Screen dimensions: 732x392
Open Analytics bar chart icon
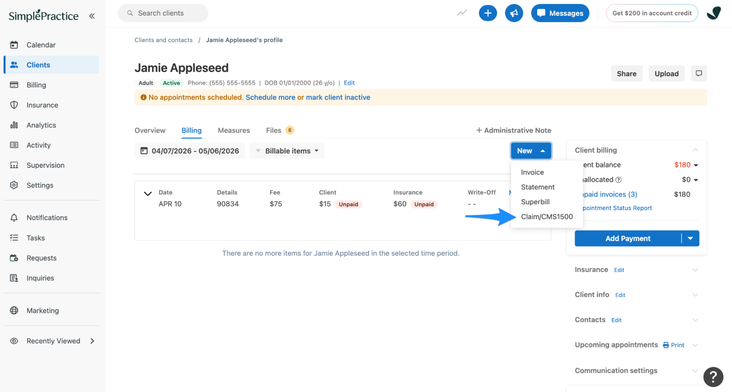tap(14, 125)
